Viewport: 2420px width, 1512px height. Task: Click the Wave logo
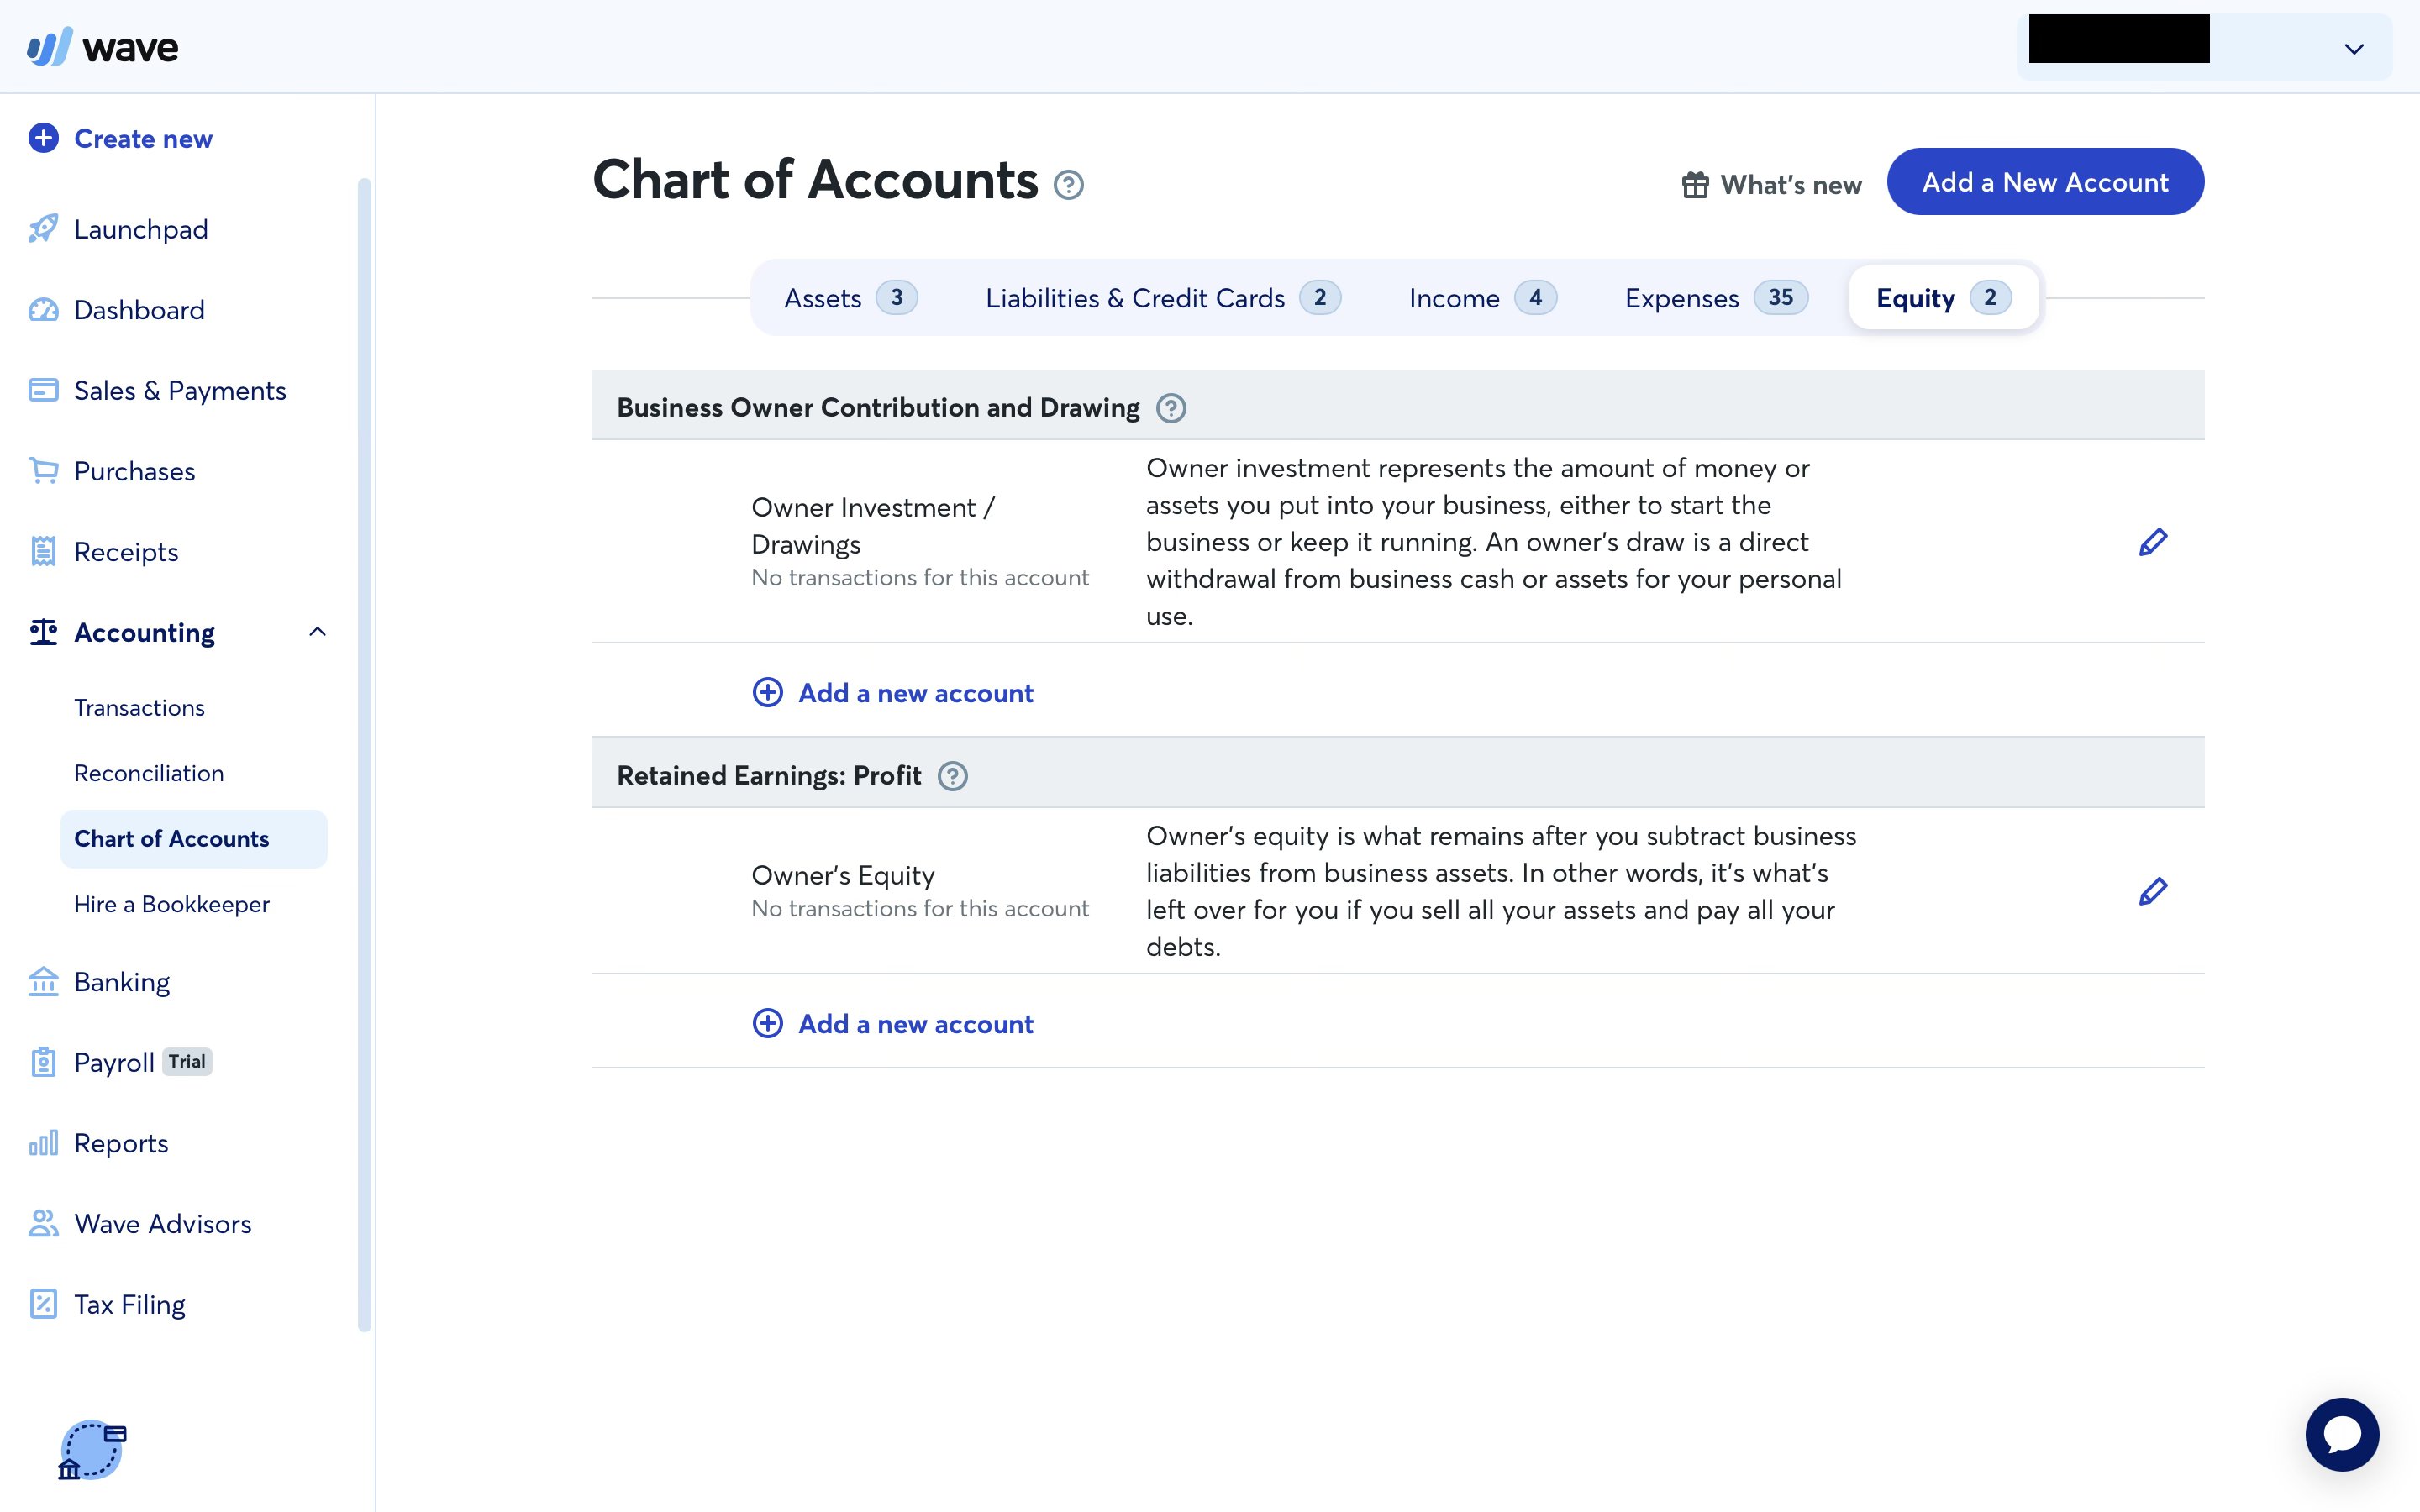click(103, 47)
